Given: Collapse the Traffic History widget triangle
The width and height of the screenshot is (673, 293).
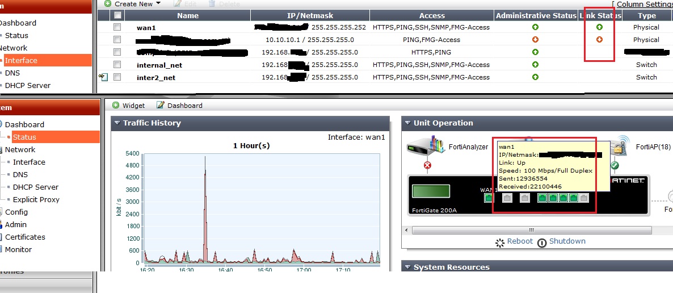Looking at the screenshot, I should pyautogui.click(x=117, y=123).
